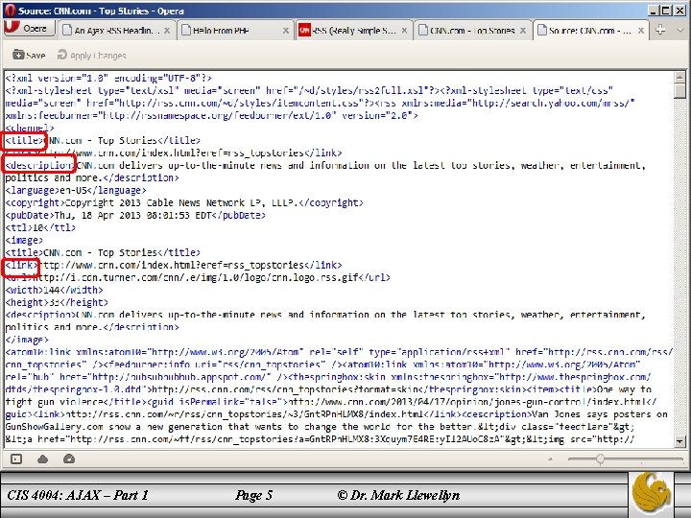691x518 pixels.
Task: Click the <height>33</height> line
Action: coord(57,302)
